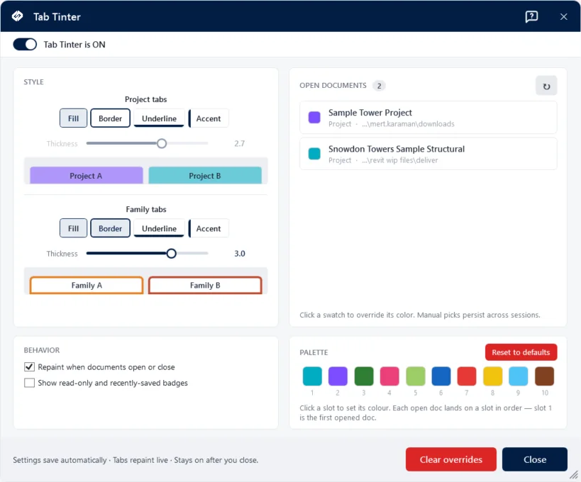Click the Tab Tinter logo icon
This screenshot has height=482, width=581.
pyautogui.click(x=18, y=16)
